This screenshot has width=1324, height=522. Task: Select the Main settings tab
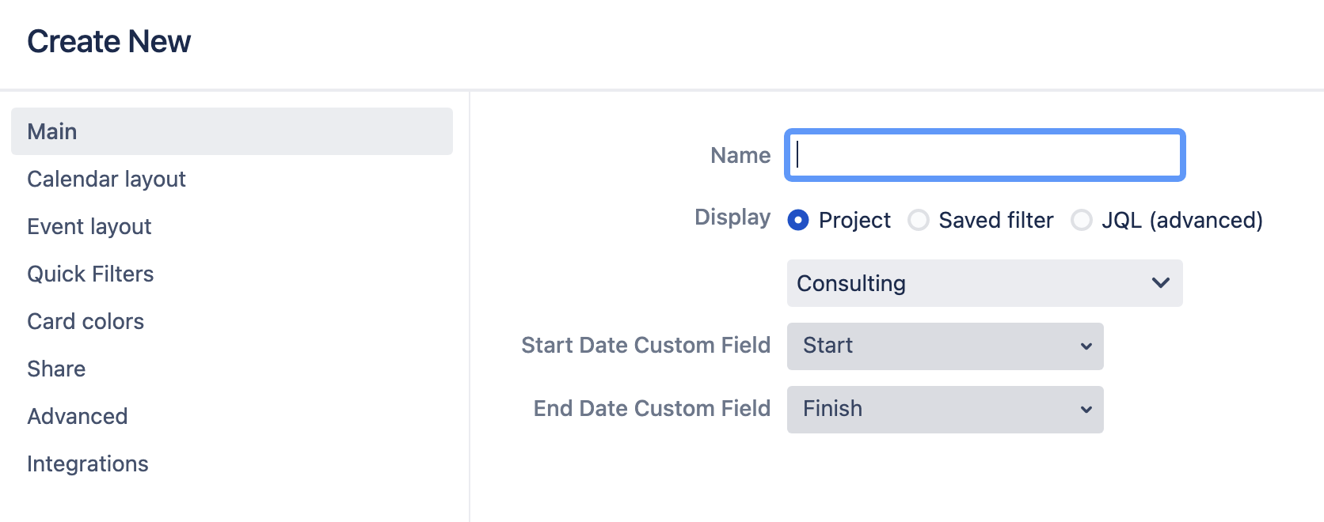click(231, 131)
